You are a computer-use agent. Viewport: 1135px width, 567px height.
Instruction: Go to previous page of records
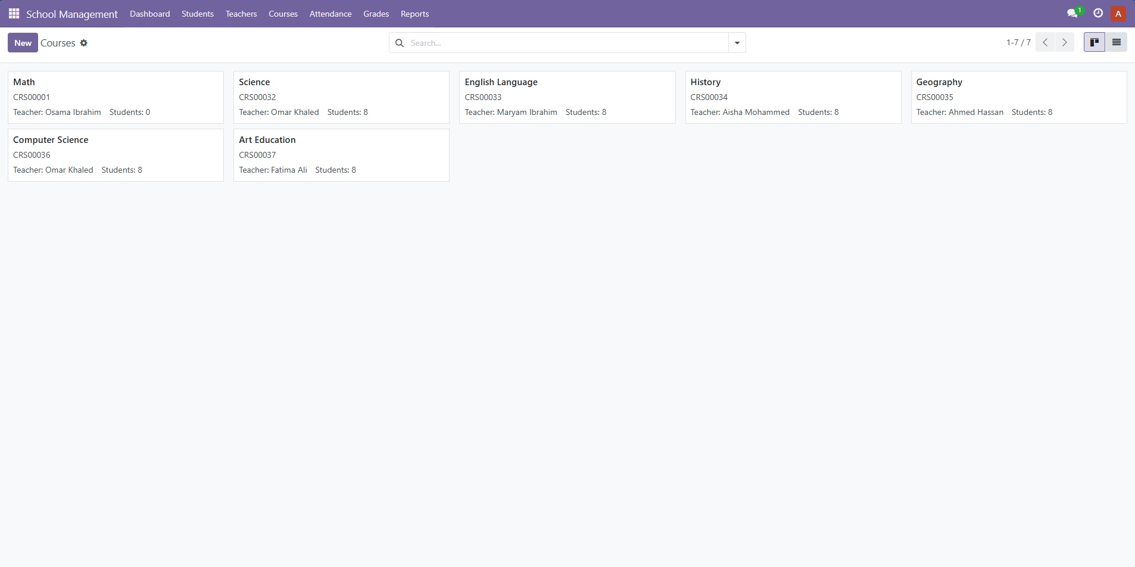pos(1045,42)
